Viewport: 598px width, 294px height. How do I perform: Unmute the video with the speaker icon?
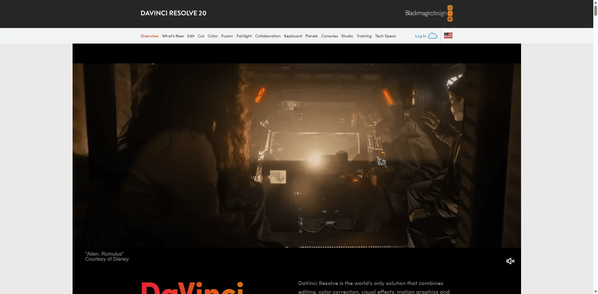[x=510, y=261]
